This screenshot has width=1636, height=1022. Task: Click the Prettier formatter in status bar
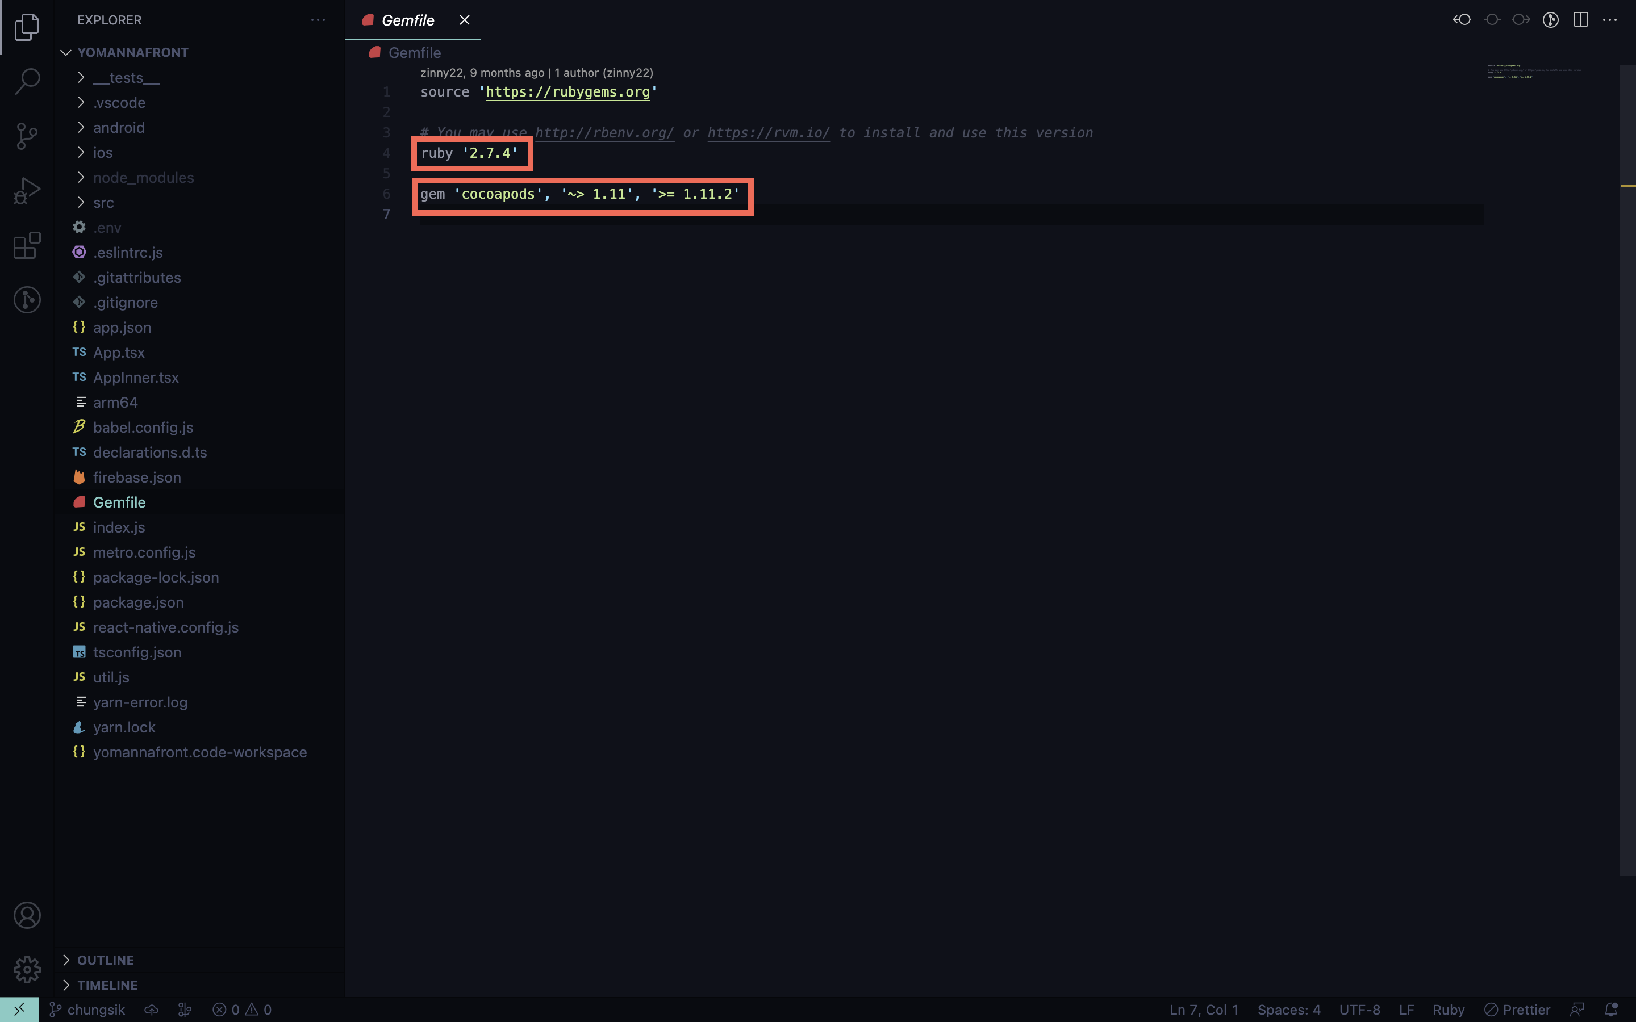1520,1009
